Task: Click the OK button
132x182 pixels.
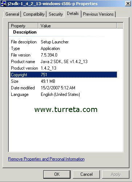Action: coord(57,174)
